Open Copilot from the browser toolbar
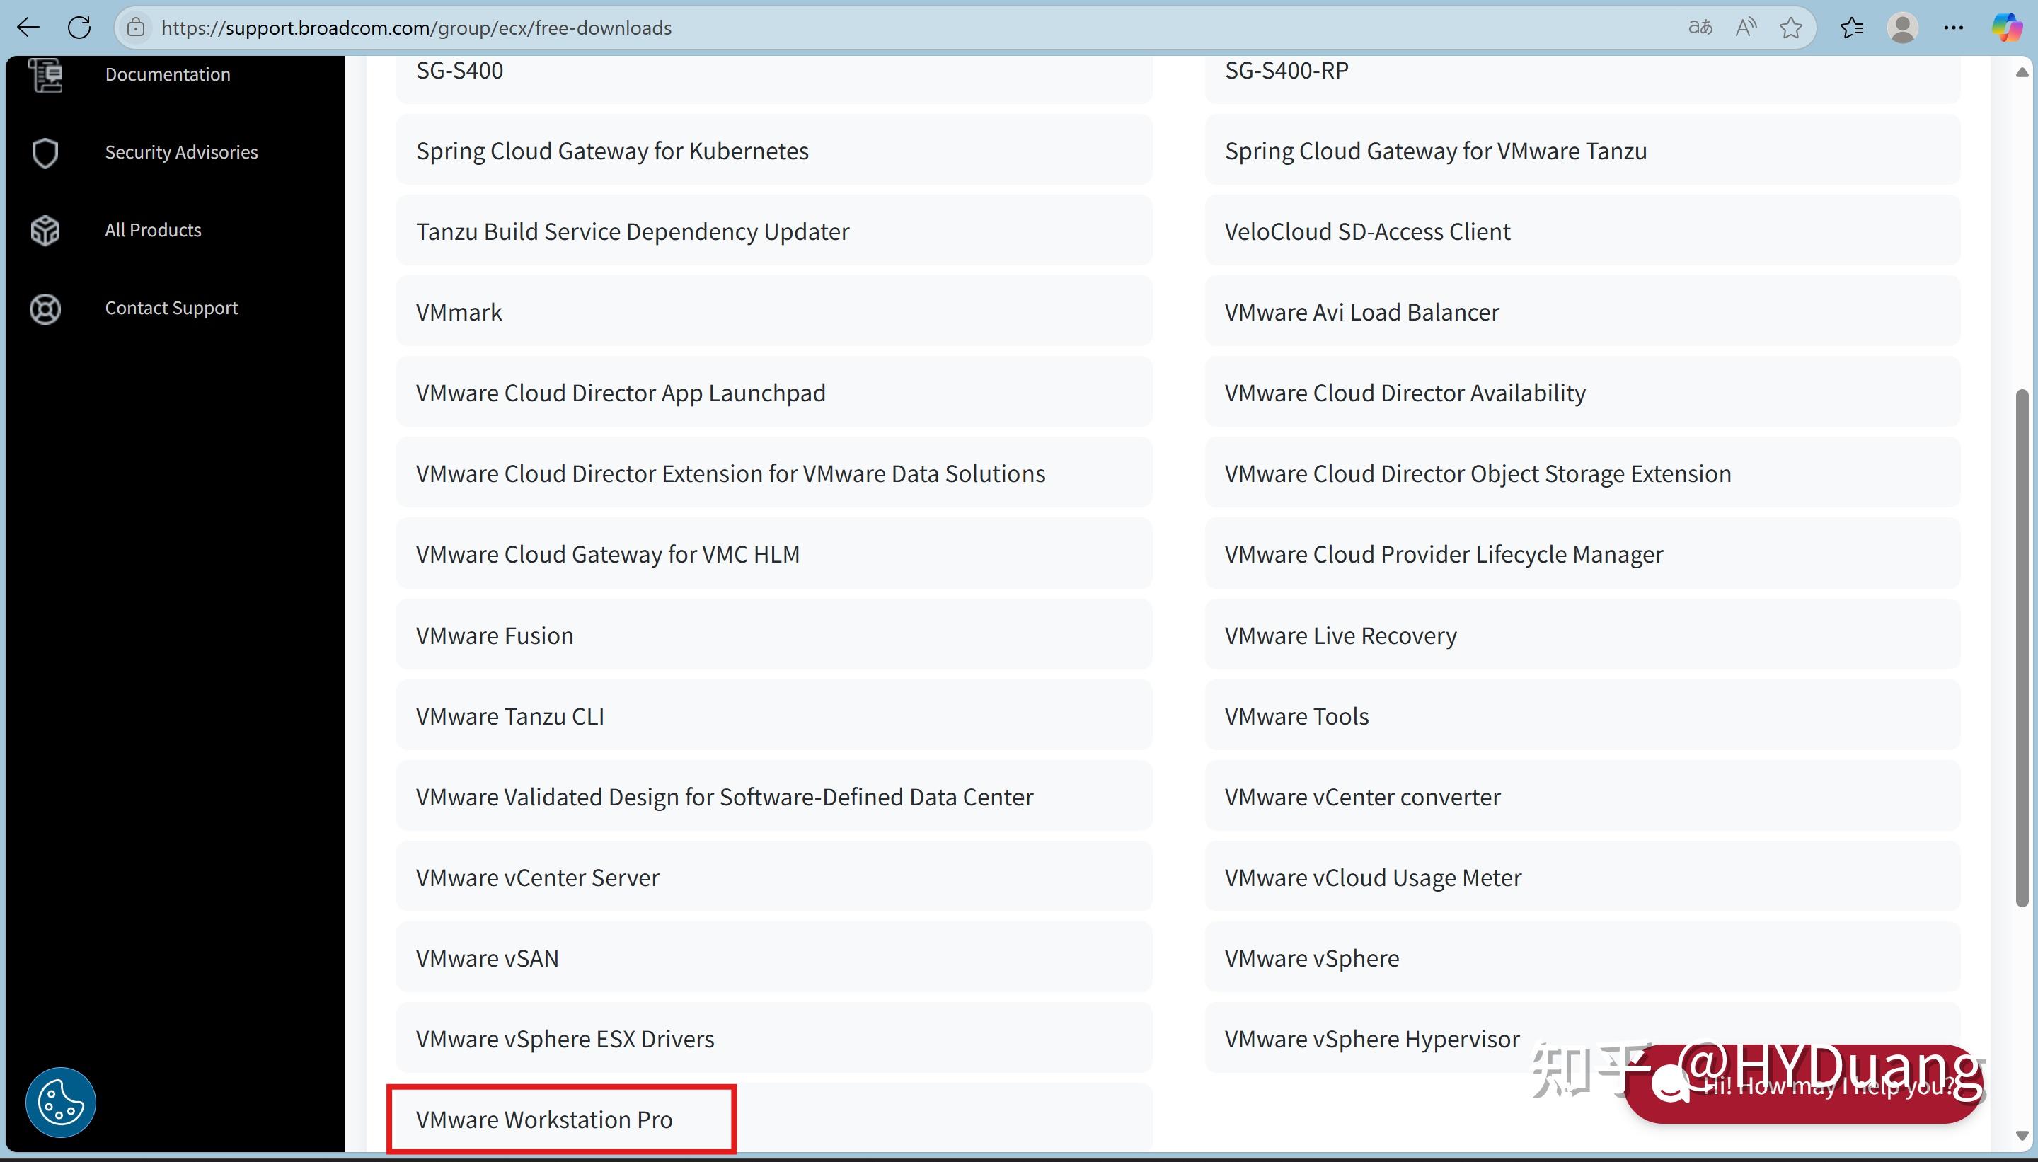 [x=2006, y=27]
